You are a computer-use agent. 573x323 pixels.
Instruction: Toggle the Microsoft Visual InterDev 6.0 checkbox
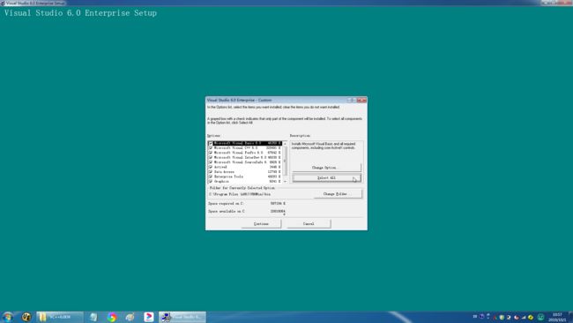pos(211,158)
